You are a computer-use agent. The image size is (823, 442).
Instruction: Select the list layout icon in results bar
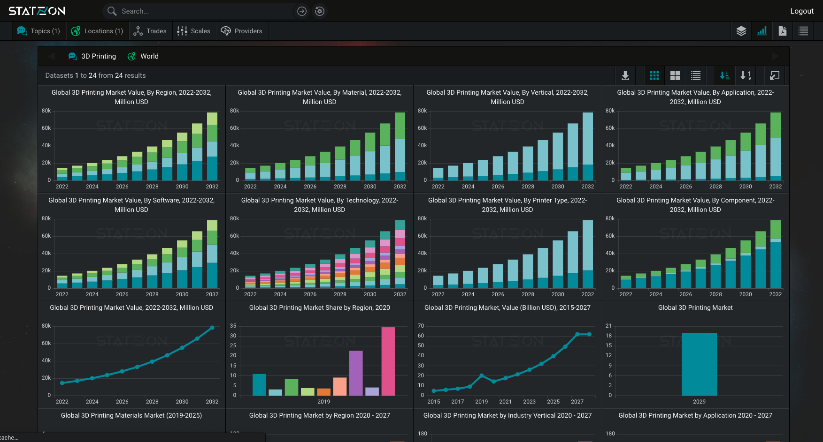tap(696, 75)
